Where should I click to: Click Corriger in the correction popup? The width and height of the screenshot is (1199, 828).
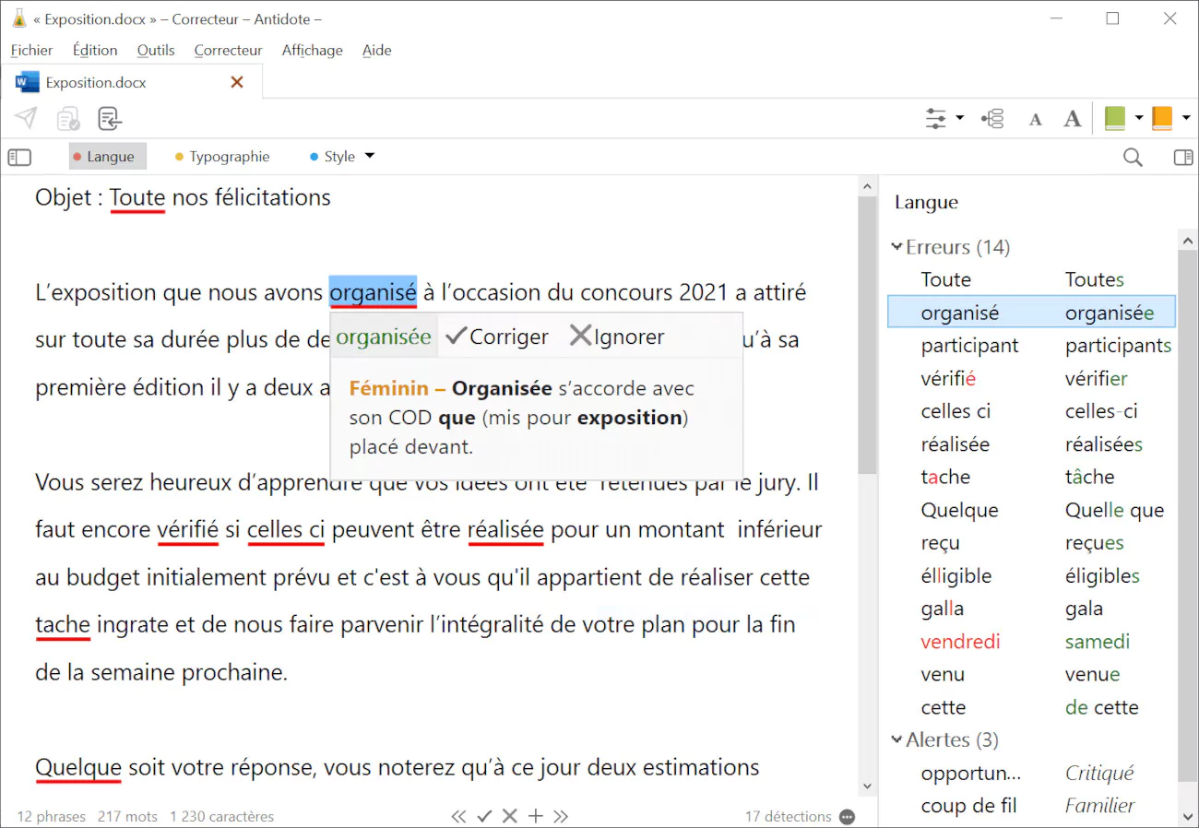tap(497, 337)
